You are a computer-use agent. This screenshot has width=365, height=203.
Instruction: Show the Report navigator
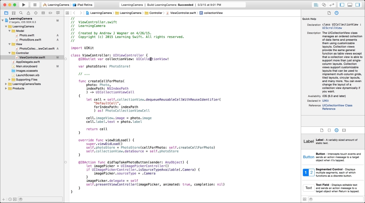58,13
